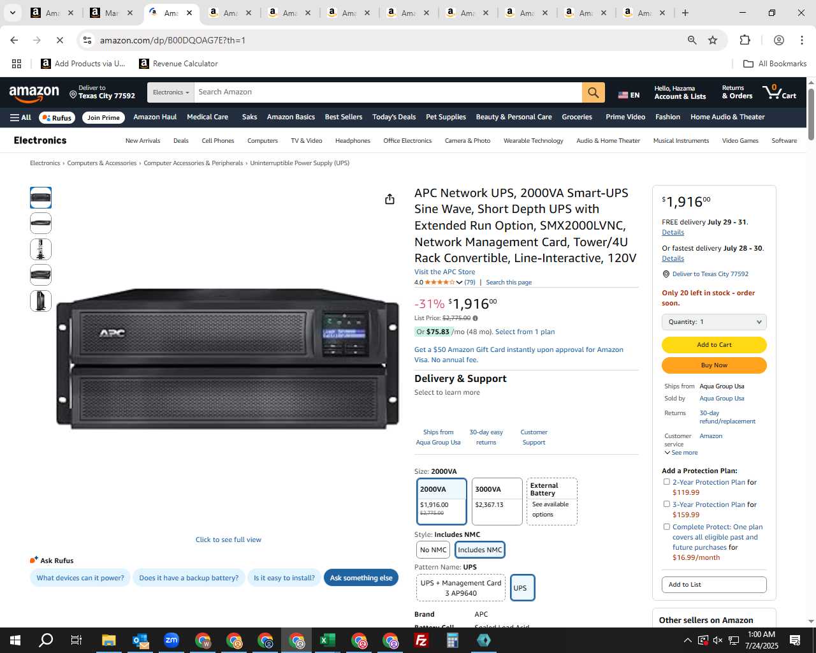Open the EN language selector
The height and width of the screenshot is (653, 816).
pyautogui.click(x=629, y=95)
